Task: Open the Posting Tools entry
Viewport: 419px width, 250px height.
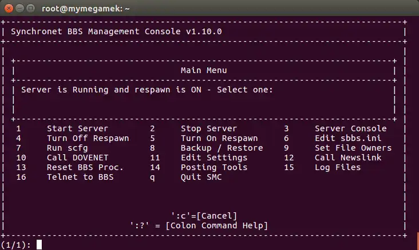Action: tap(214, 167)
